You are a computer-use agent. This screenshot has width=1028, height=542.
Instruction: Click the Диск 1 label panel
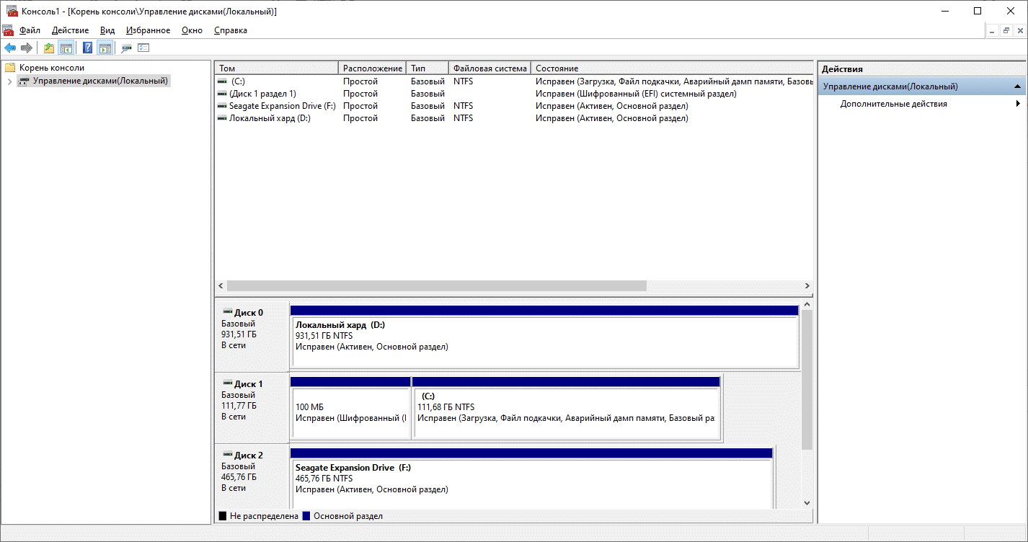[x=252, y=407]
